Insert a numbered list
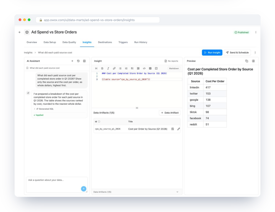The width and height of the screenshot is (275, 212). point(126,68)
